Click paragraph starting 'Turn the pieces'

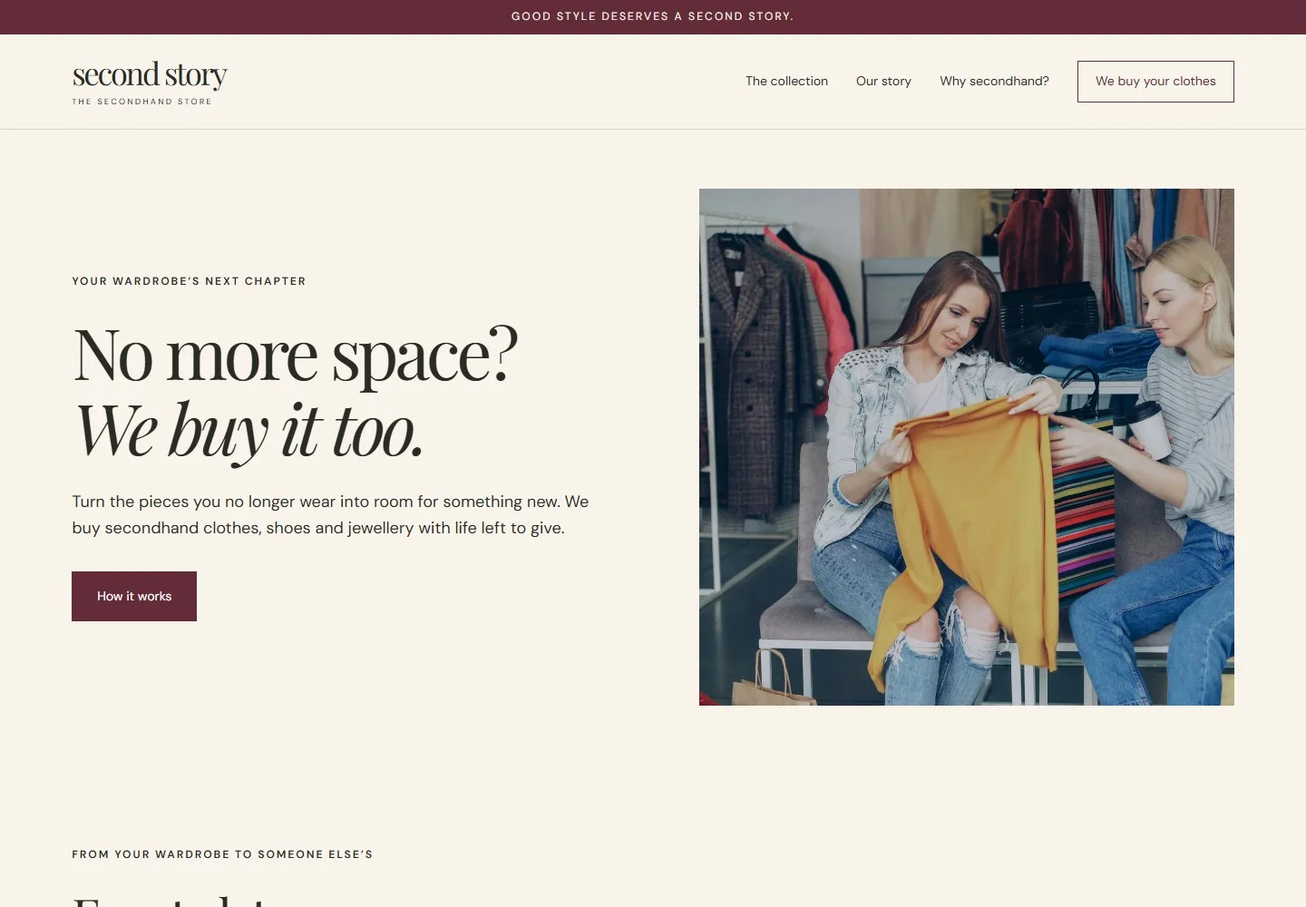(330, 514)
